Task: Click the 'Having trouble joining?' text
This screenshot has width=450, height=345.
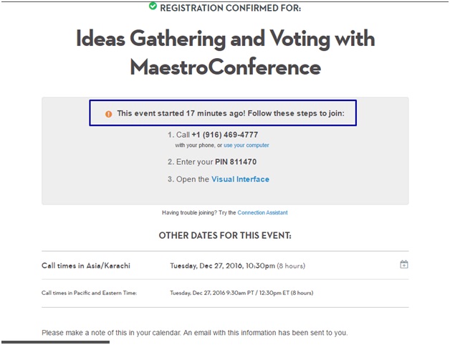Action: click(x=189, y=212)
